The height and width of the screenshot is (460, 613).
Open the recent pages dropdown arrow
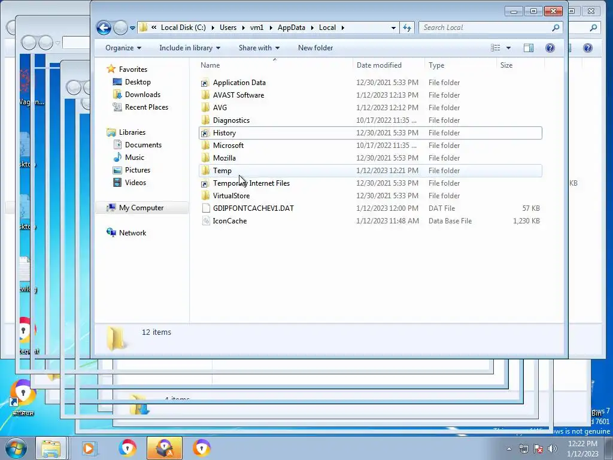132,28
